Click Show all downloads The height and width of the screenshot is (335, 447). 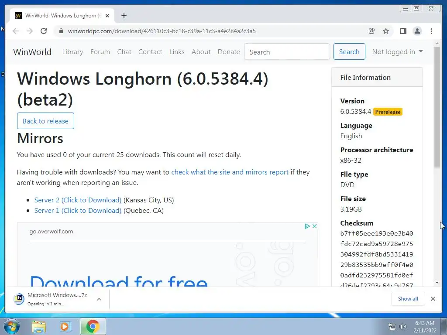(x=408, y=299)
